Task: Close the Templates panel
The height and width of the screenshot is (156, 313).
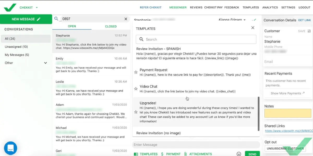Action: point(253,28)
